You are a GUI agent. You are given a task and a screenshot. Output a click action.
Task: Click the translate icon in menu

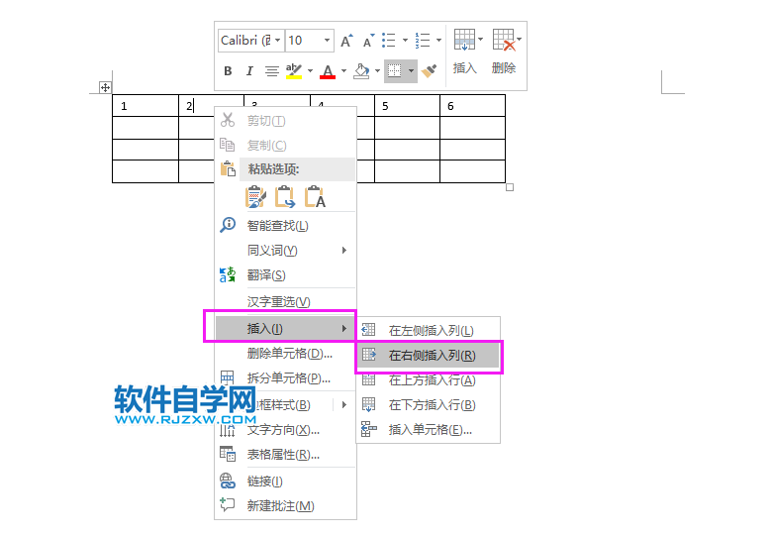coord(228,274)
